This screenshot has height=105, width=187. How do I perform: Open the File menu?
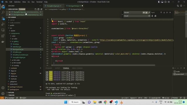tap(6, 2)
